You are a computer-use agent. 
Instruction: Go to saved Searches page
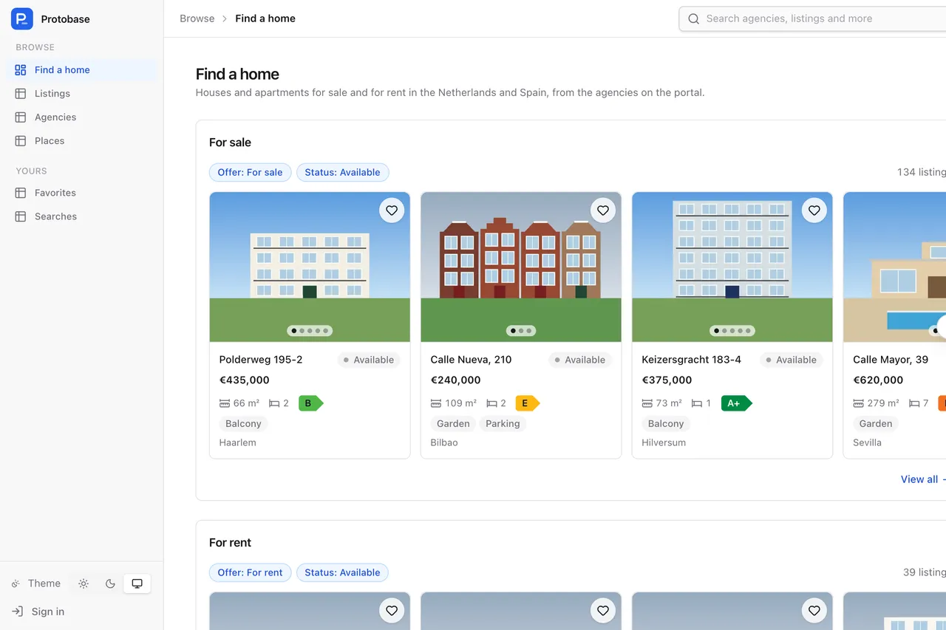(x=81, y=216)
